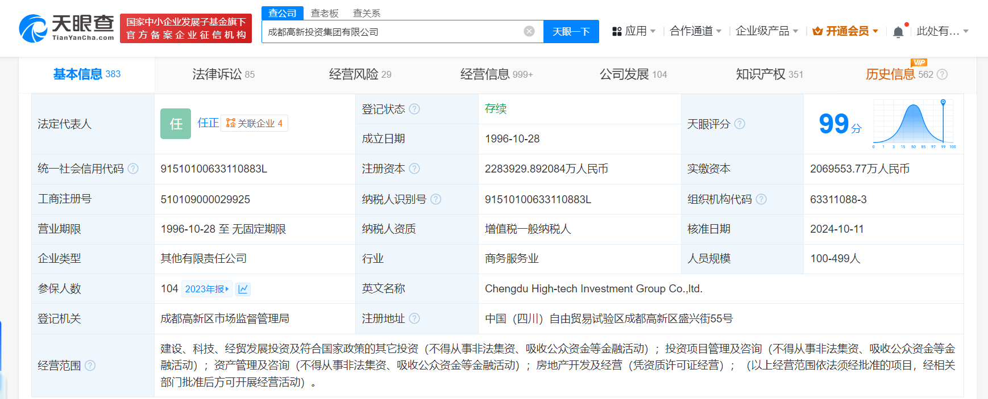Expand the 2023年报 annual report tag
988x399 pixels.
point(206,289)
